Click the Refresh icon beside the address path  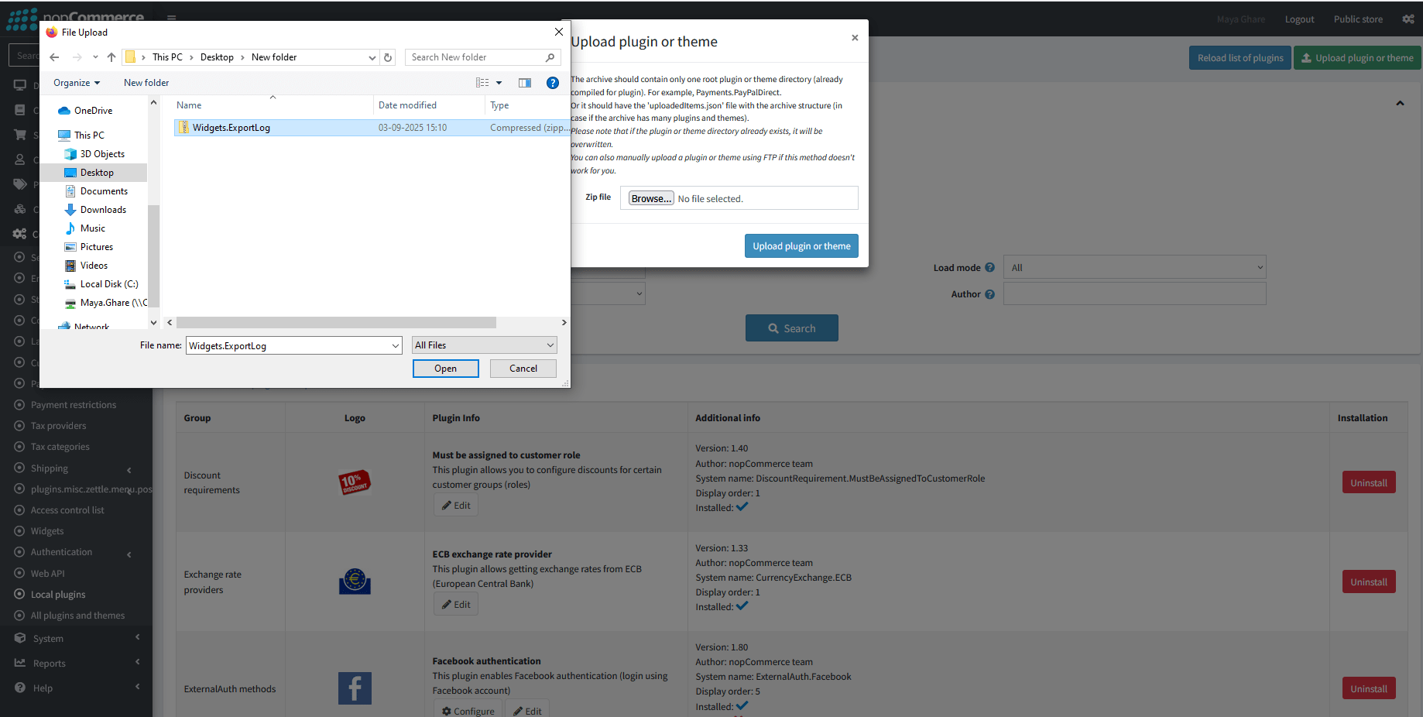(388, 57)
